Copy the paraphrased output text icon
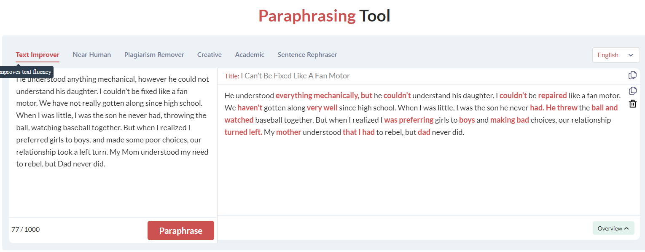The height and width of the screenshot is (252, 645). click(632, 91)
